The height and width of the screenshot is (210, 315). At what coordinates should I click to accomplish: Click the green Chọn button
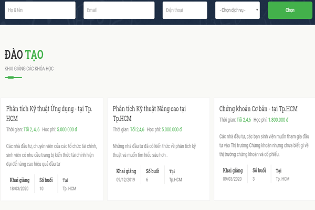tap(290, 10)
